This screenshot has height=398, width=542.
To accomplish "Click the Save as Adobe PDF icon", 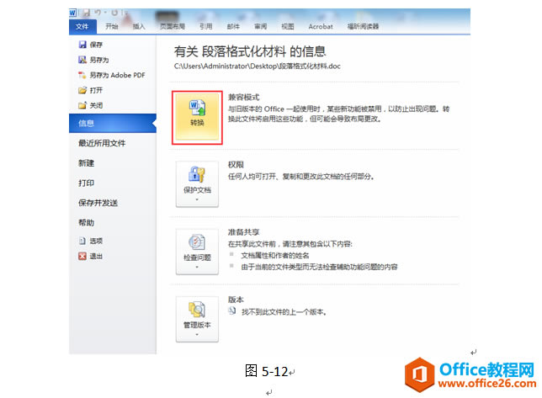I will (x=82, y=75).
